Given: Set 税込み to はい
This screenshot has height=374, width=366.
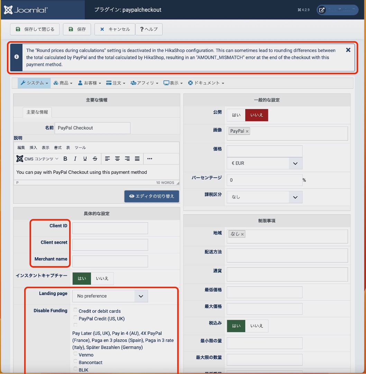Looking at the screenshot, I should (x=236, y=326).
